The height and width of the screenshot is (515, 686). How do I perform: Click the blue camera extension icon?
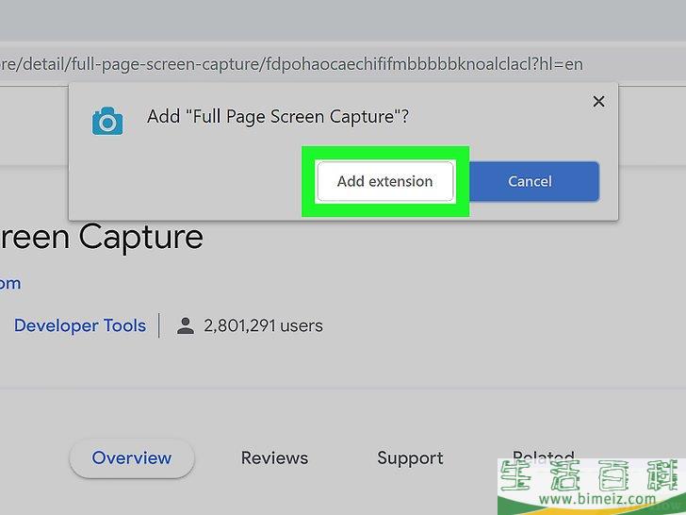[x=107, y=120]
